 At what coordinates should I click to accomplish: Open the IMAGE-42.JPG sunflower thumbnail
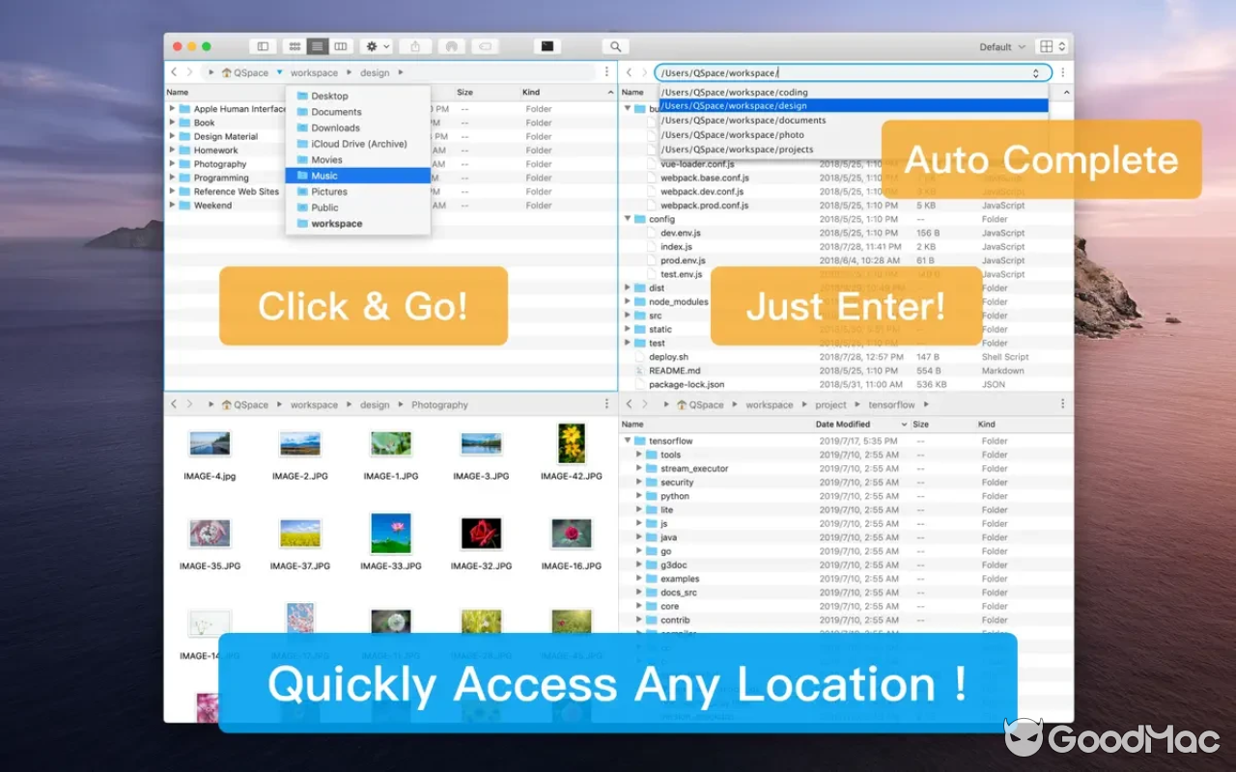coord(571,443)
